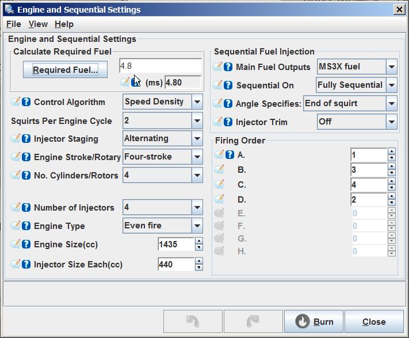
Task: Open the File menu
Action: point(13,24)
